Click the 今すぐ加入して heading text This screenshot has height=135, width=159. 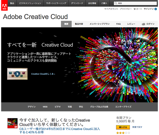tap(55, 122)
